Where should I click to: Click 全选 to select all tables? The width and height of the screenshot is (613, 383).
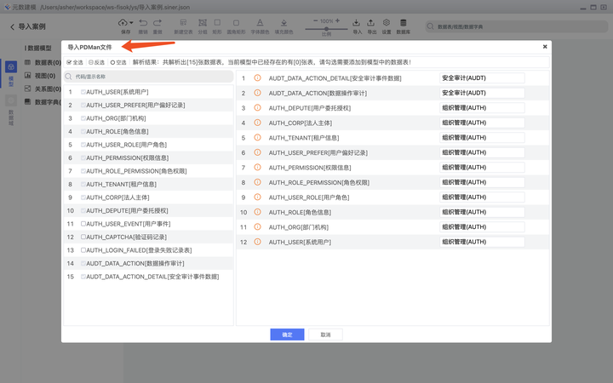tap(75, 62)
